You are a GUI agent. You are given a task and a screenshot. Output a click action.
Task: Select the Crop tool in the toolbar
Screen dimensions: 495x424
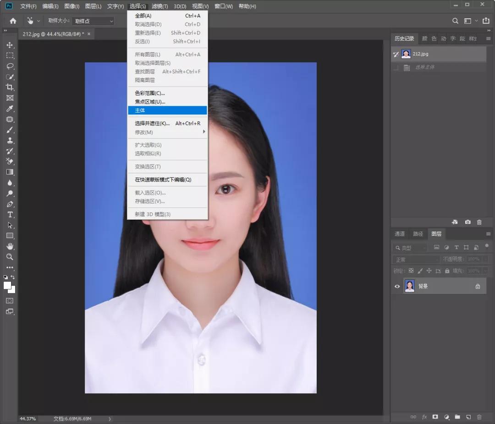coord(10,87)
